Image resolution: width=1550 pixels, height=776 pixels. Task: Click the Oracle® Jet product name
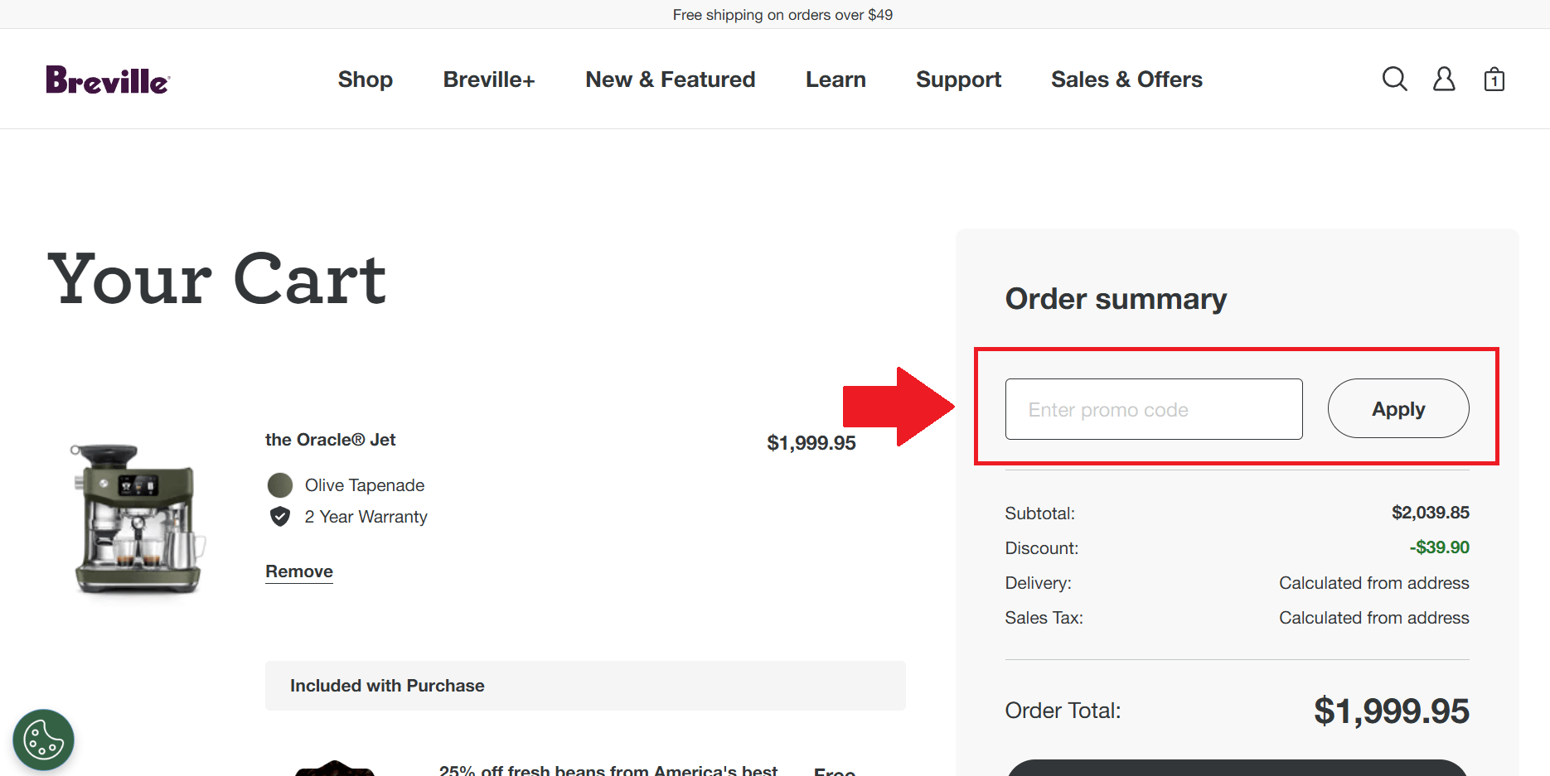pos(330,440)
